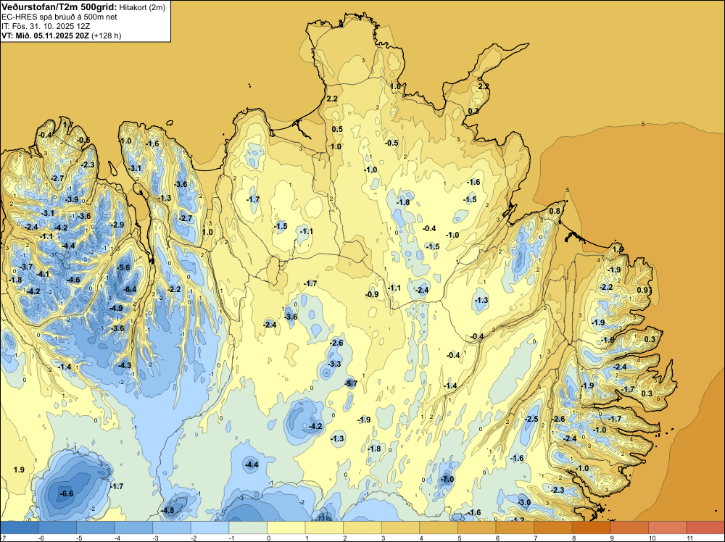Click the -4.8 temperature label
725x542 pixels.
point(167,511)
